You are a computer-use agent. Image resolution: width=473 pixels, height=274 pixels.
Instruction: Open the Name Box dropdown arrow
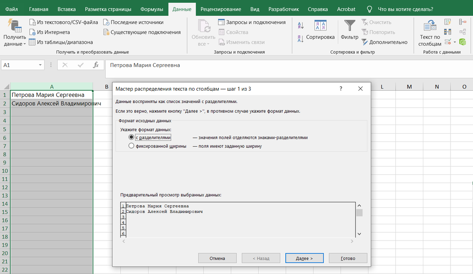coord(41,65)
